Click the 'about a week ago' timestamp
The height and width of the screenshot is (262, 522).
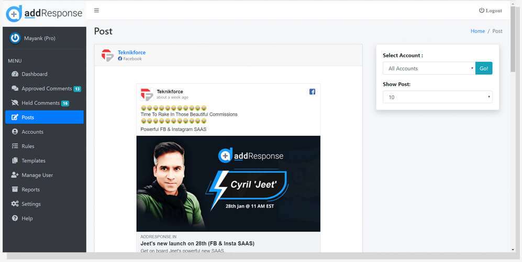coord(172,97)
